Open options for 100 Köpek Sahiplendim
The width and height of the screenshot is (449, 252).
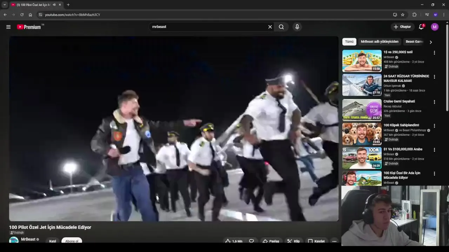434,126
